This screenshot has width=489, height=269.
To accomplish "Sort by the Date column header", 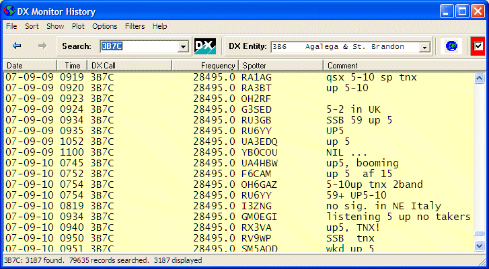I will pos(30,66).
